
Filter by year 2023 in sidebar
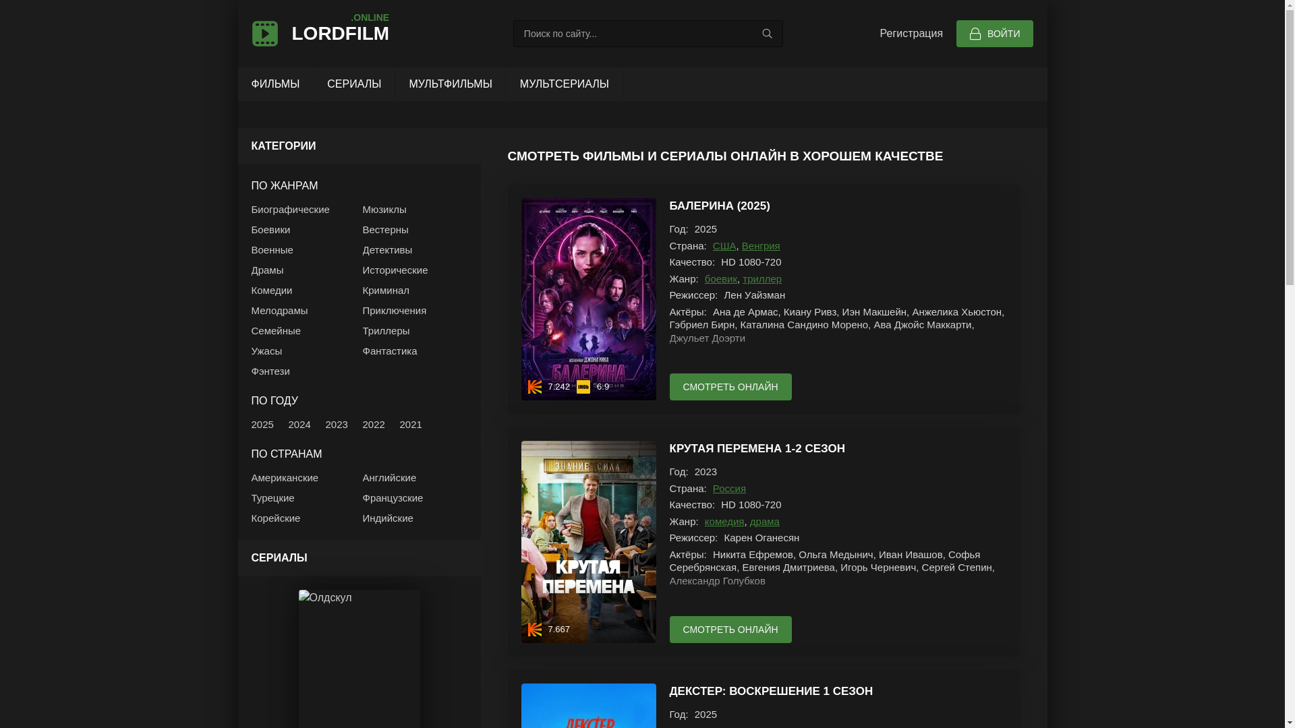pos(337,425)
